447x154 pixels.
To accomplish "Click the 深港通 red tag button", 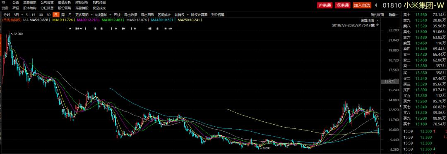I will pyautogui.click(x=343, y=5).
